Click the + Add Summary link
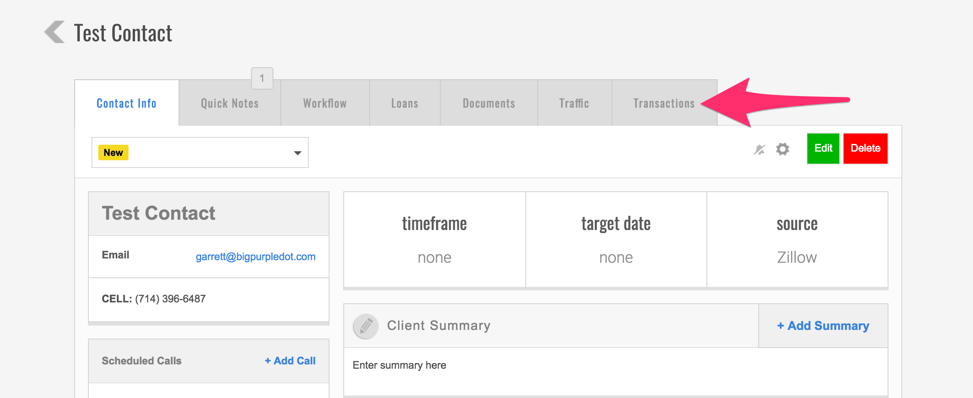 (x=823, y=326)
